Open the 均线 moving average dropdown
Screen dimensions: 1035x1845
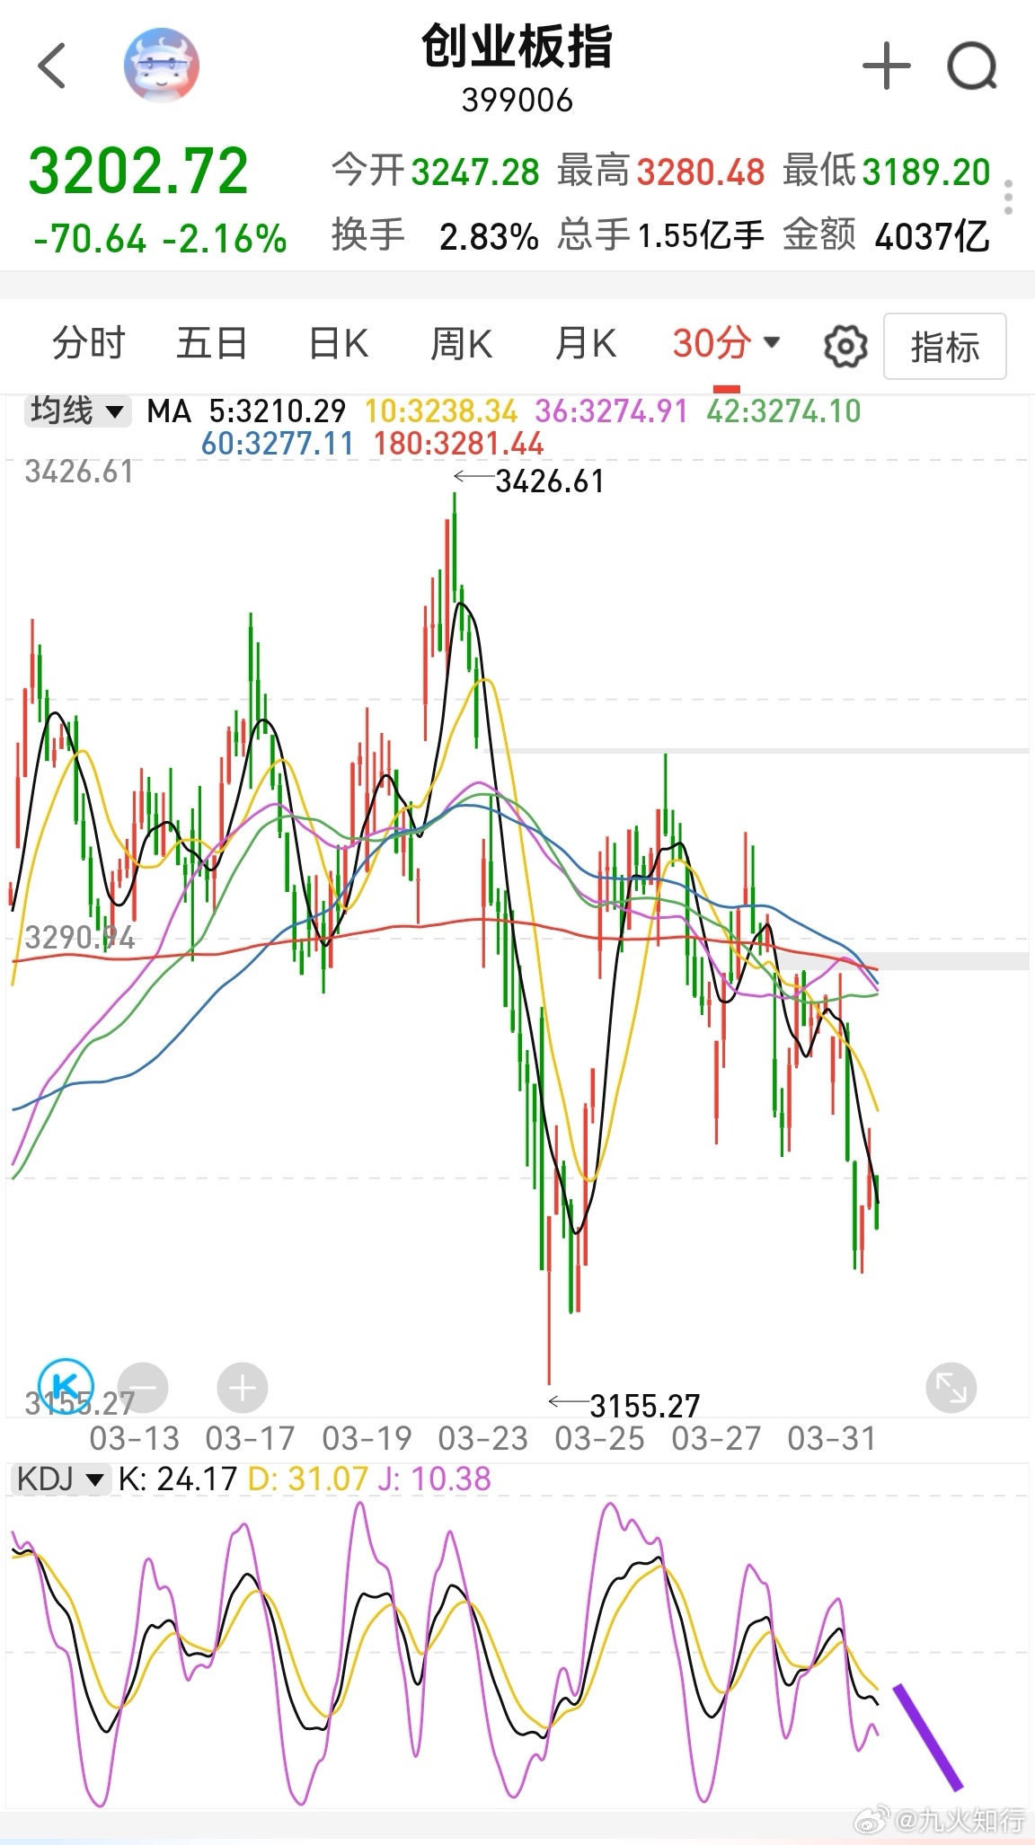[77, 411]
